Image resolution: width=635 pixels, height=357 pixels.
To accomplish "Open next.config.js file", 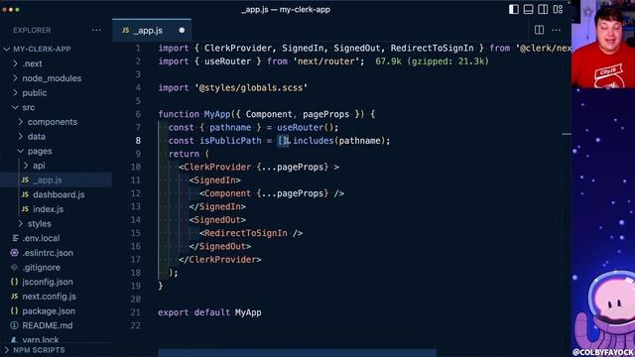I will coord(49,297).
